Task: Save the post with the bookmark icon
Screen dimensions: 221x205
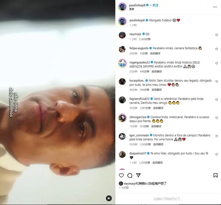Action: (215, 175)
